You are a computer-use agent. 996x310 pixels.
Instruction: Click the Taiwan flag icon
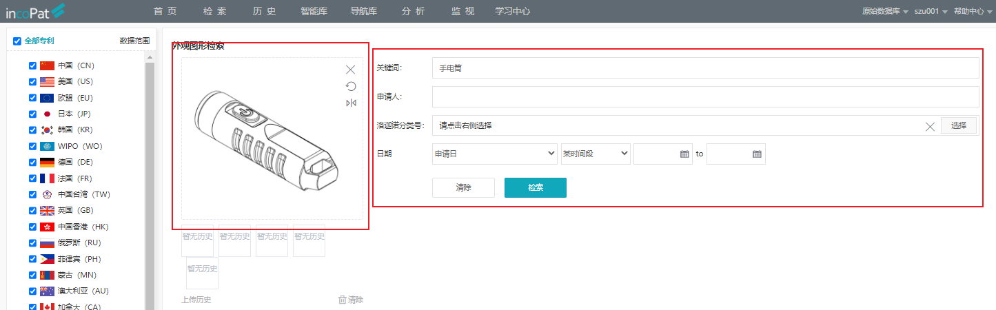point(47,194)
